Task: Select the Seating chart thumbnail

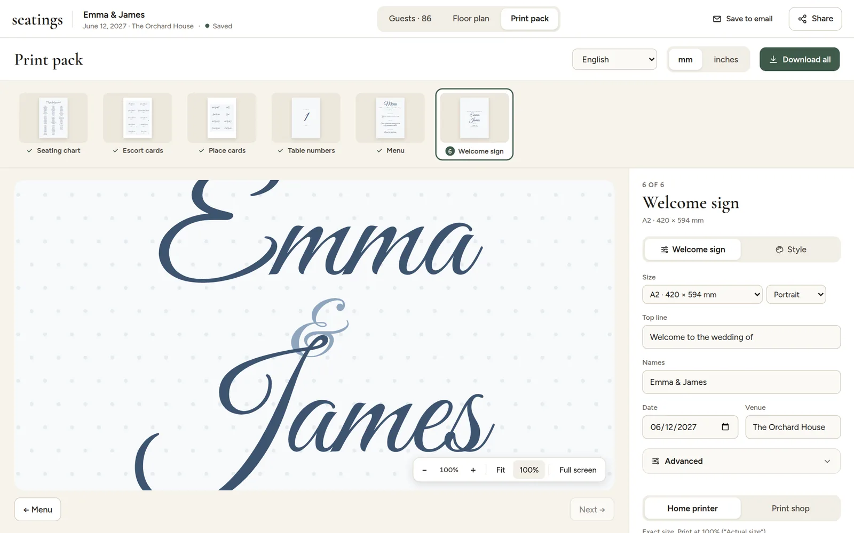Action: 53,124
